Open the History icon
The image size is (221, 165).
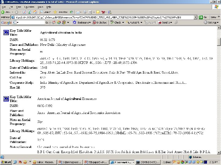coord(72,12)
